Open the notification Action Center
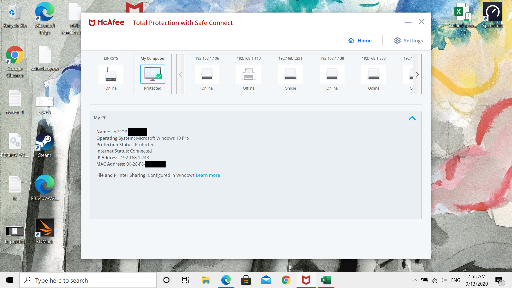 click(499, 281)
